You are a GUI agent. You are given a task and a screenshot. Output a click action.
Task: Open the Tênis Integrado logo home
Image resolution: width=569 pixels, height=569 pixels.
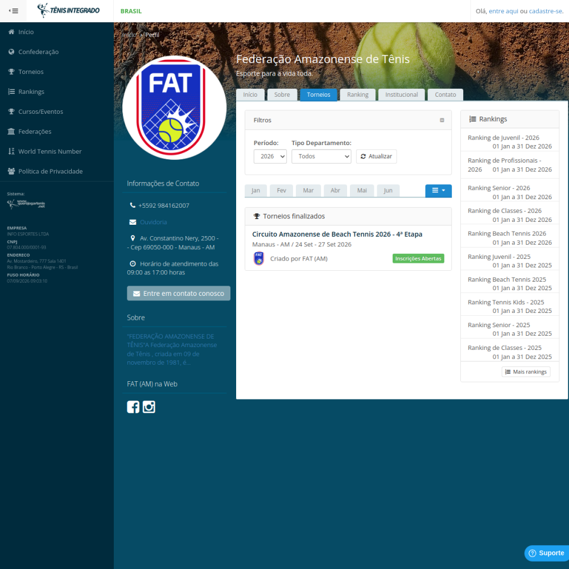[68, 10]
